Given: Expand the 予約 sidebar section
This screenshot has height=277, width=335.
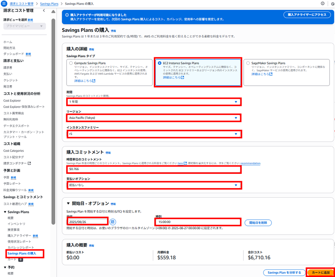Looking at the screenshot, I should [5, 267].
